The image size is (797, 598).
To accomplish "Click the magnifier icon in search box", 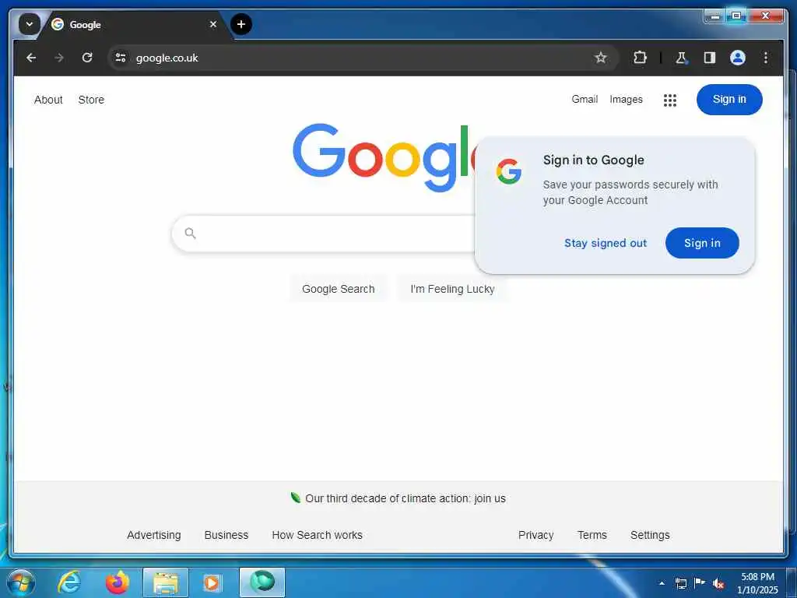I will [x=190, y=234].
